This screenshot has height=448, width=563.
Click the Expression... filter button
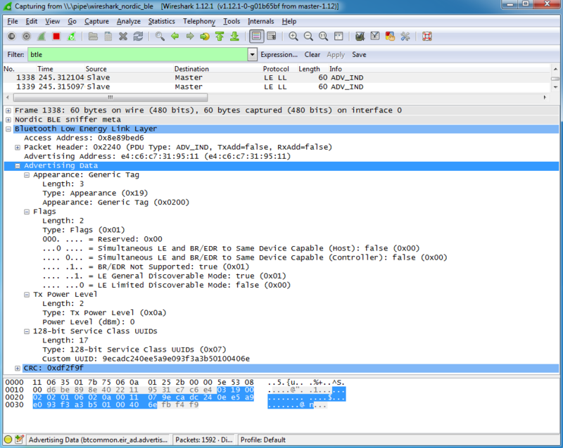tap(279, 55)
